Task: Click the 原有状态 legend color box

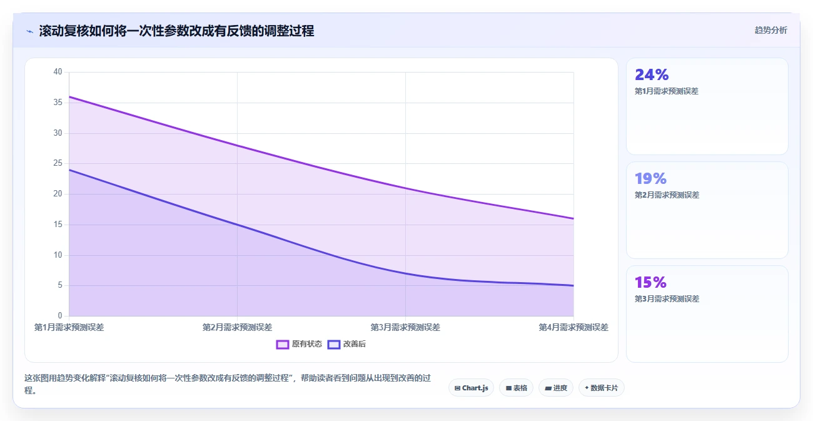Action: click(x=283, y=344)
